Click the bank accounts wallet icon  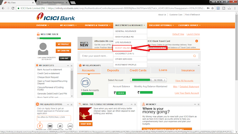(86, 82)
